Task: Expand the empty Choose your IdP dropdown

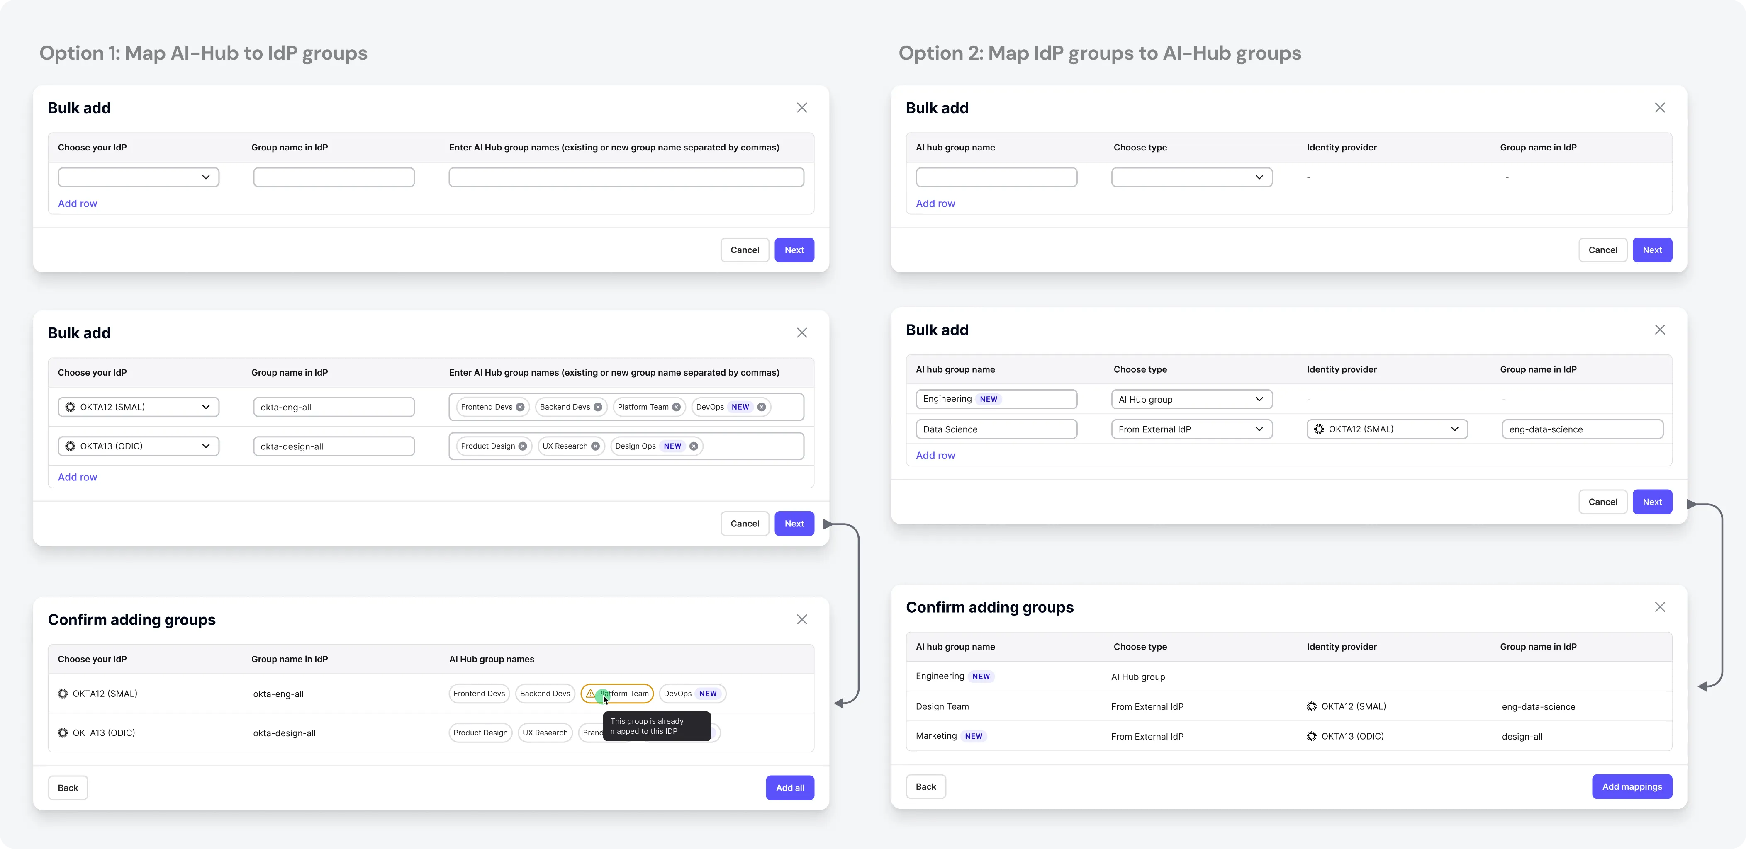Action: 138,177
